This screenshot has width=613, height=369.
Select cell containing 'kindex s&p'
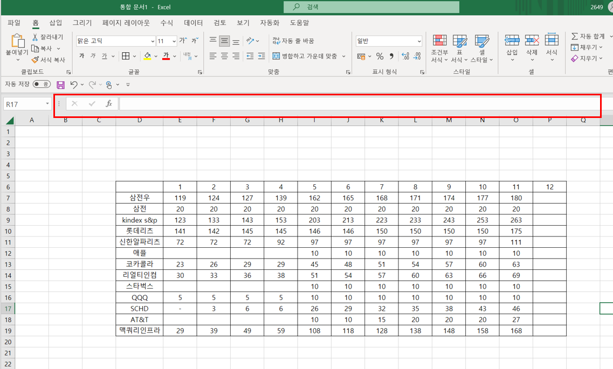(x=140, y=220)
